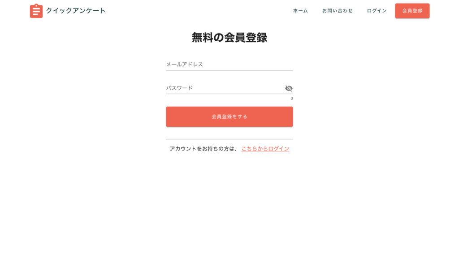This screenshot has width=459, height=263.
Task: Click the orange clipboard logo icon
Action: [x=36, y=11]
